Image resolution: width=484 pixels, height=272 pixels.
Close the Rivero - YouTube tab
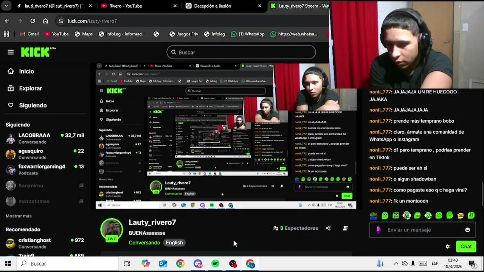[175, 6]
